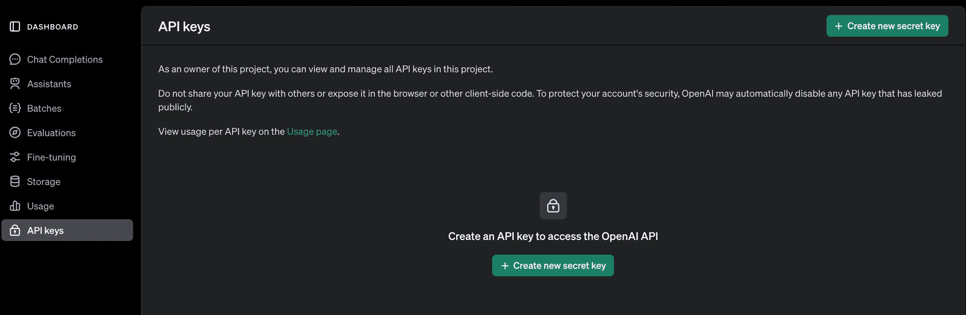Switch to the API keys sidebar entry

pos(45,230)
